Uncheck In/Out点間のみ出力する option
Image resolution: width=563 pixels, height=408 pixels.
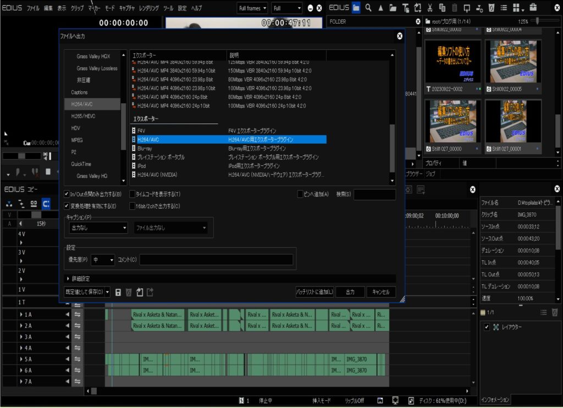67,194
